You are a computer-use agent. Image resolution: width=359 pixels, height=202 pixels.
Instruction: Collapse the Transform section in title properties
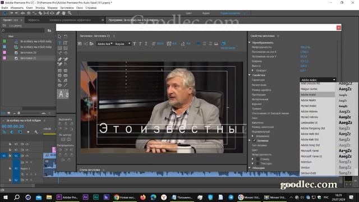[x=250, y=43]
